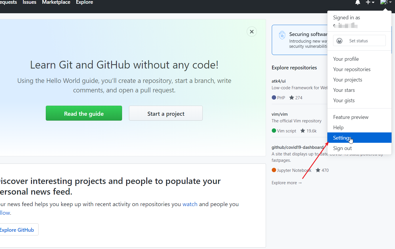Click the Learn Git and GitHub heading
Image resolution: width=395 pixels, height=249 pixels.
[x=124, y=65]
